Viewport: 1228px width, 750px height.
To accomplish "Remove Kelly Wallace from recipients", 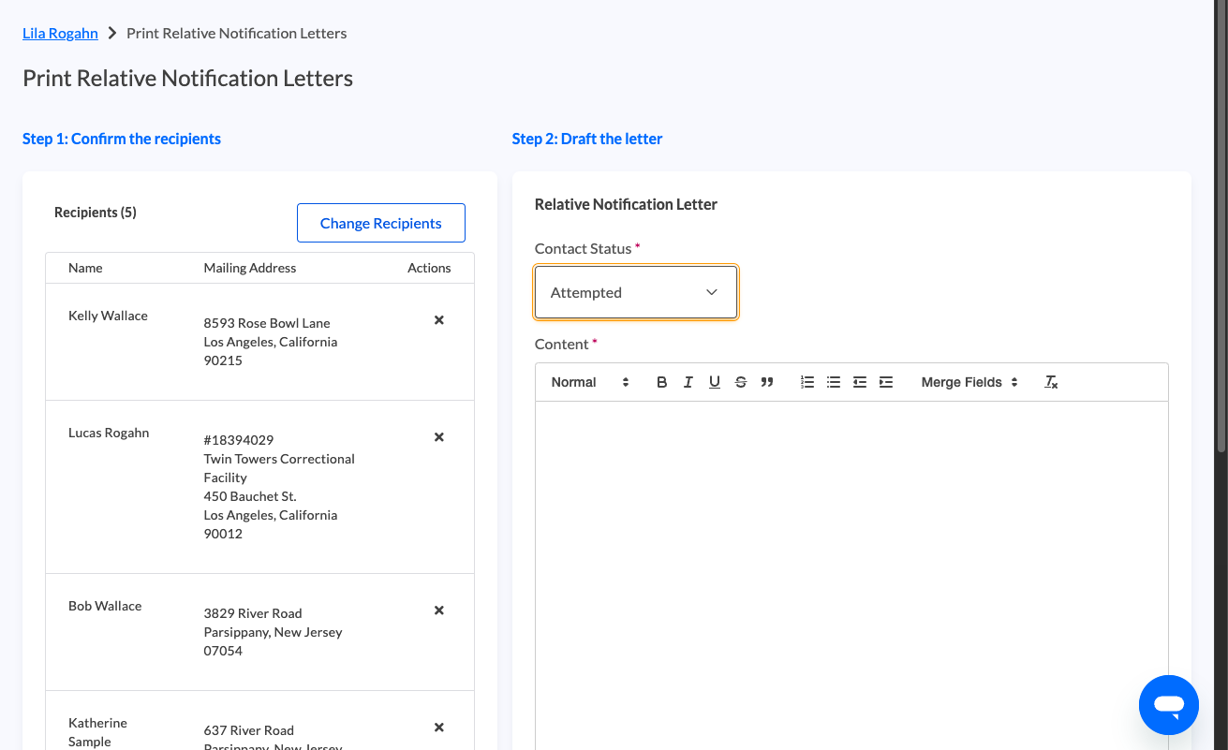I will click(438, 320).
